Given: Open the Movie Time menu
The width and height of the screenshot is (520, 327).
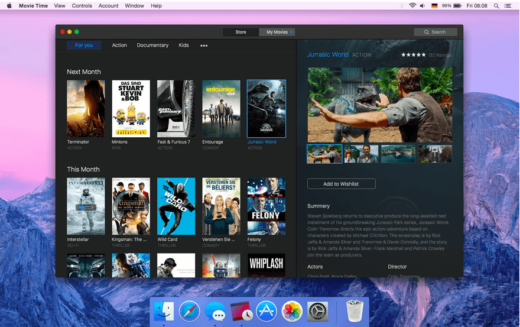Looking at the screenshot, I should (33, 6).
